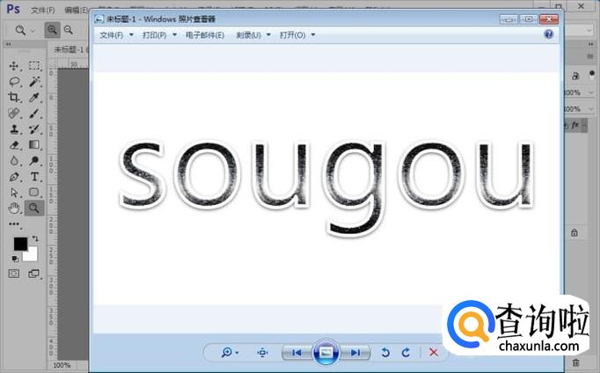Image resolution: width=600 pixels, height=373 pixels.
Task: Click the Eraser tool
Action: point(14,145)
